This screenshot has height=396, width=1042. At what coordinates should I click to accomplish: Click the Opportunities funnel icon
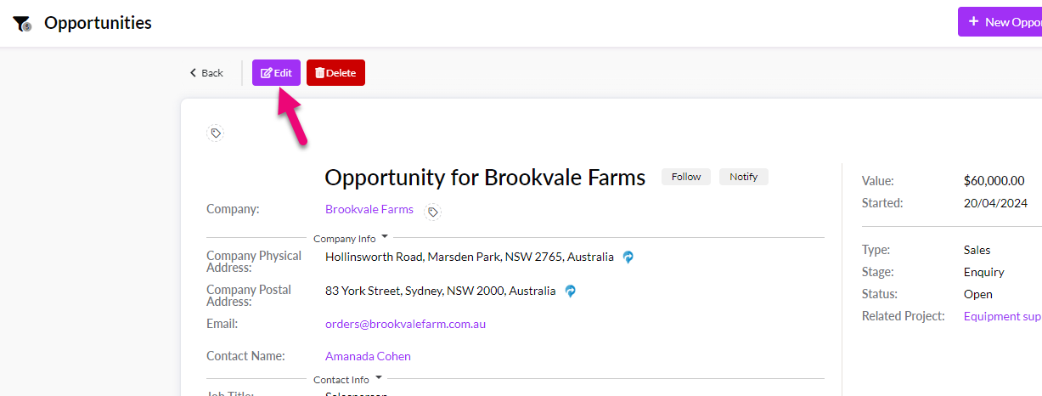[22, 24]
